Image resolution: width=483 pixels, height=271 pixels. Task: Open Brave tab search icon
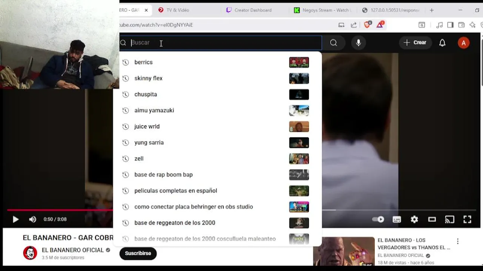(x=421, y=25)
